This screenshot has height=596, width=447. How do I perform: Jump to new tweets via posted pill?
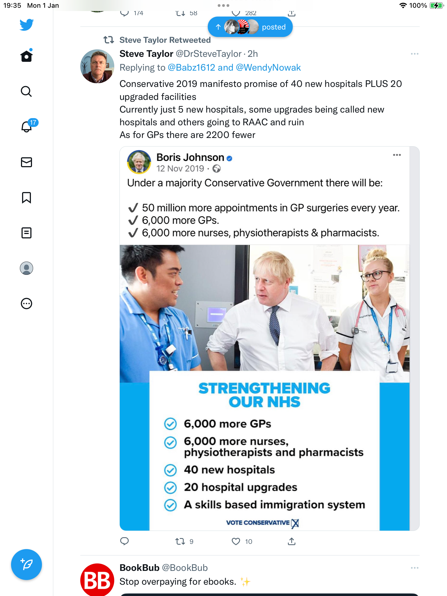(x=250, y=27)
